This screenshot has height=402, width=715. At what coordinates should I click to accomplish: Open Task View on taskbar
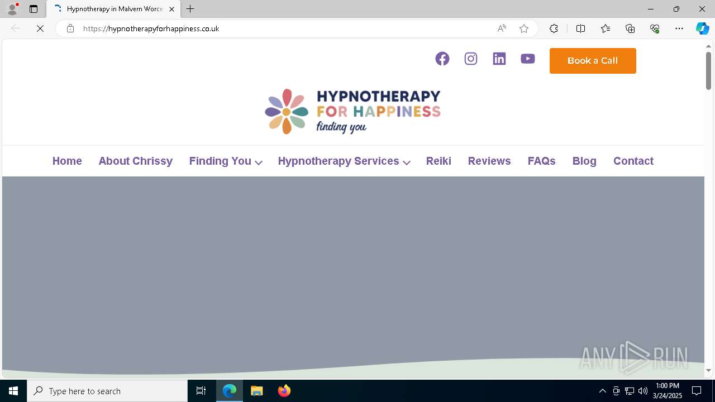[x=201, y=391]
